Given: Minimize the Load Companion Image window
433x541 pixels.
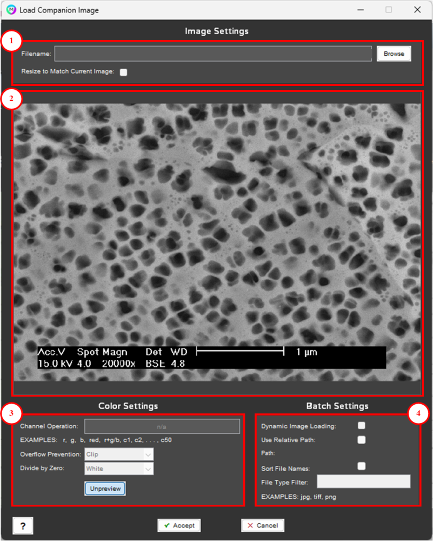Looking at the screenshot, I should coord(360,10).
